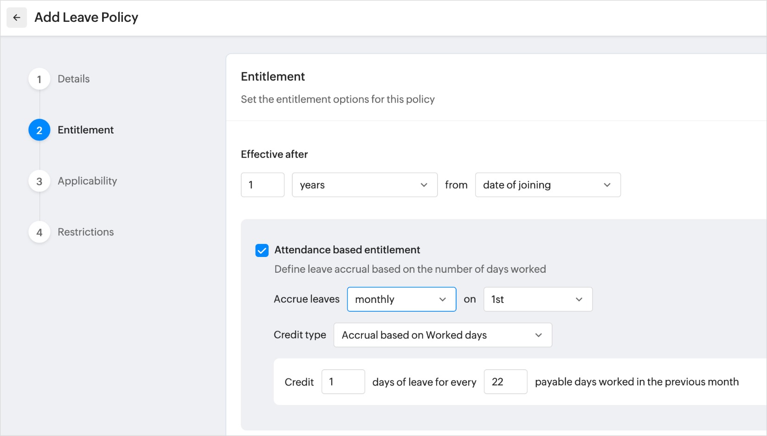This screenshot has height=436, width=767.
Task: Click the back arrow icon
Action: (17, 18)
